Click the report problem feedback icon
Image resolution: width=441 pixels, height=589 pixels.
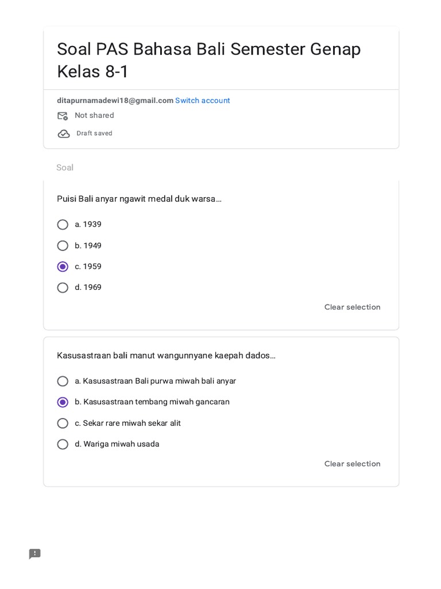click(35, 554)
